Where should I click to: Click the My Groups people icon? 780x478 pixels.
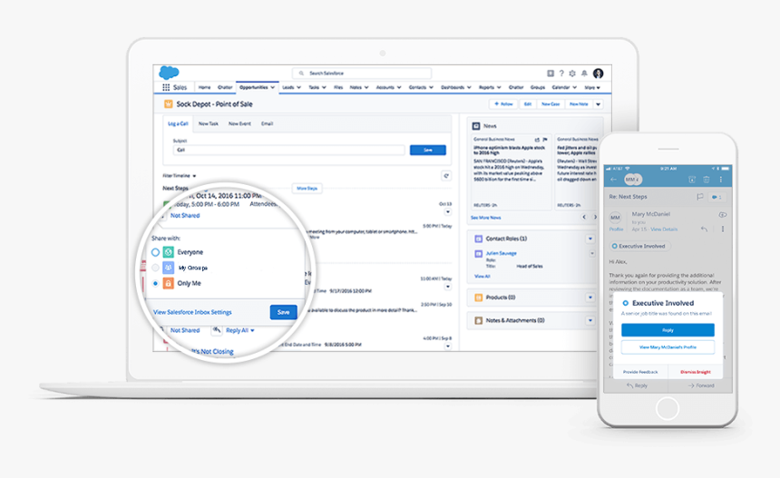click(169, 268)
